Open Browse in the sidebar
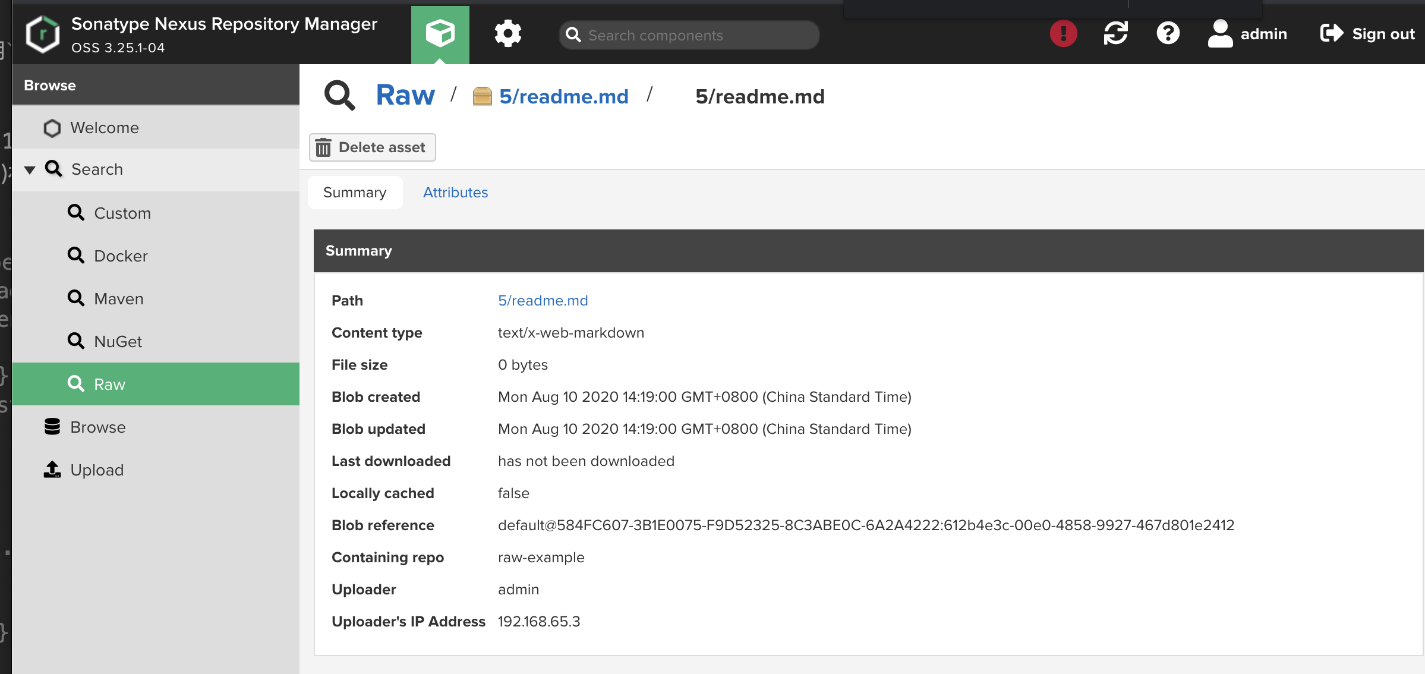 (156, 427)
